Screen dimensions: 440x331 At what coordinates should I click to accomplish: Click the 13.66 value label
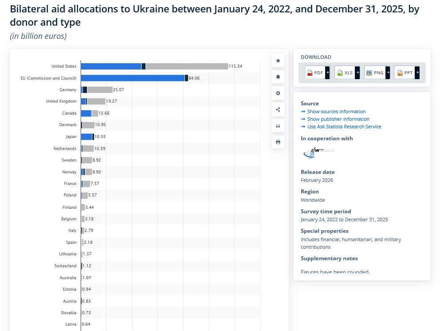click(x=104, y=113)
